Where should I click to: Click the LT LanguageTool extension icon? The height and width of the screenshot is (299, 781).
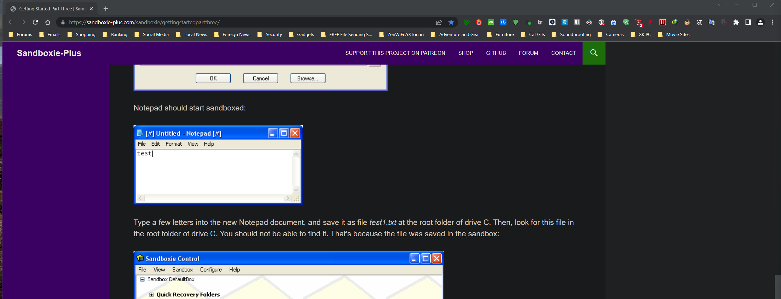coord(699,22)
